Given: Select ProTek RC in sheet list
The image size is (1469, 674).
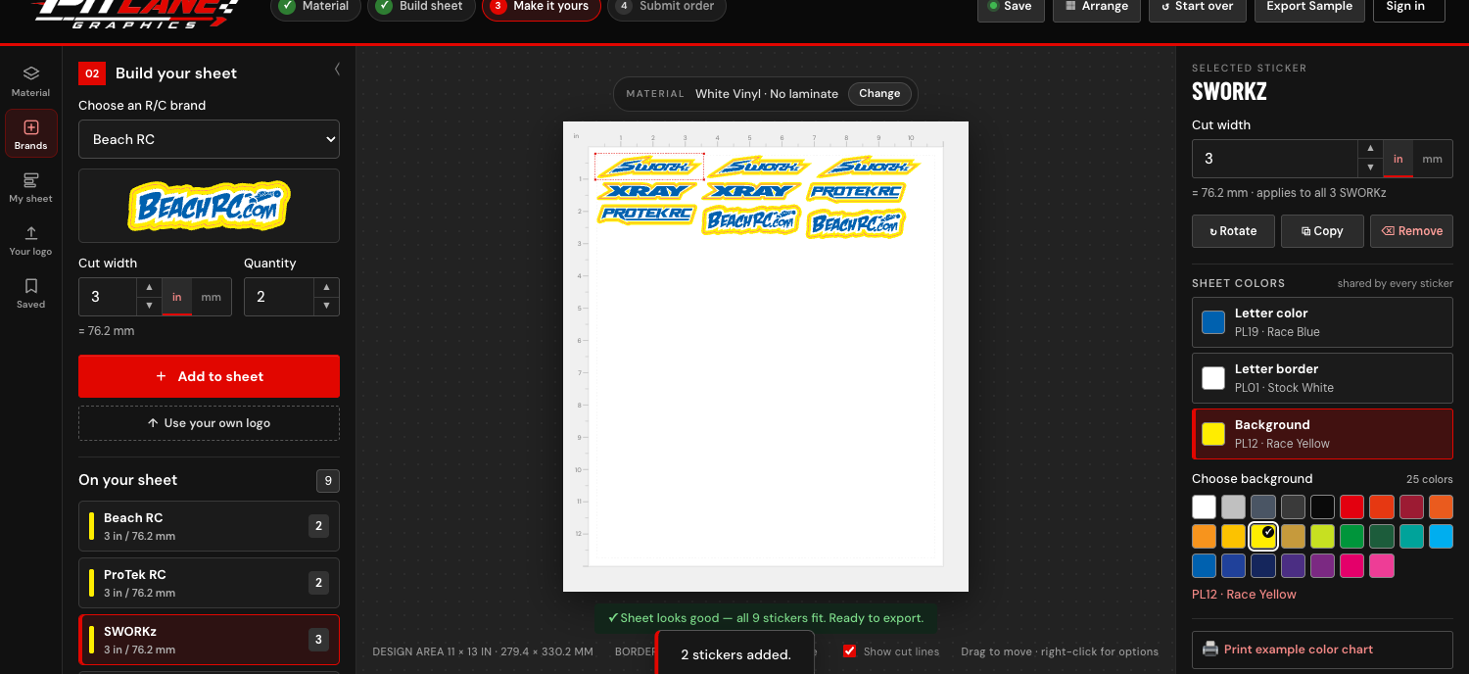Looking at the screenshot, I should 209,583.
